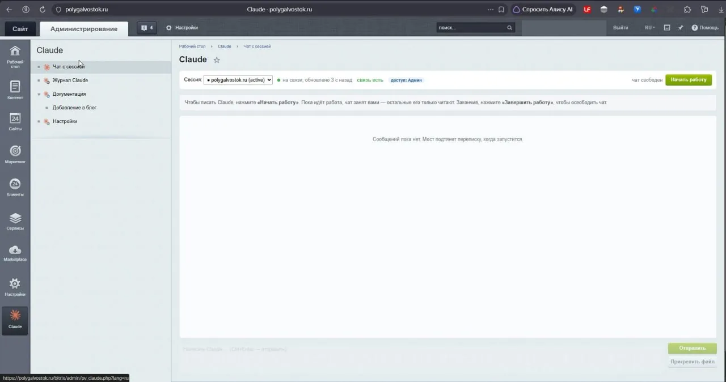Screen dimensions: 726x382
Task: Open Журнал Claude in the tree
Action: tap(70, 80)
